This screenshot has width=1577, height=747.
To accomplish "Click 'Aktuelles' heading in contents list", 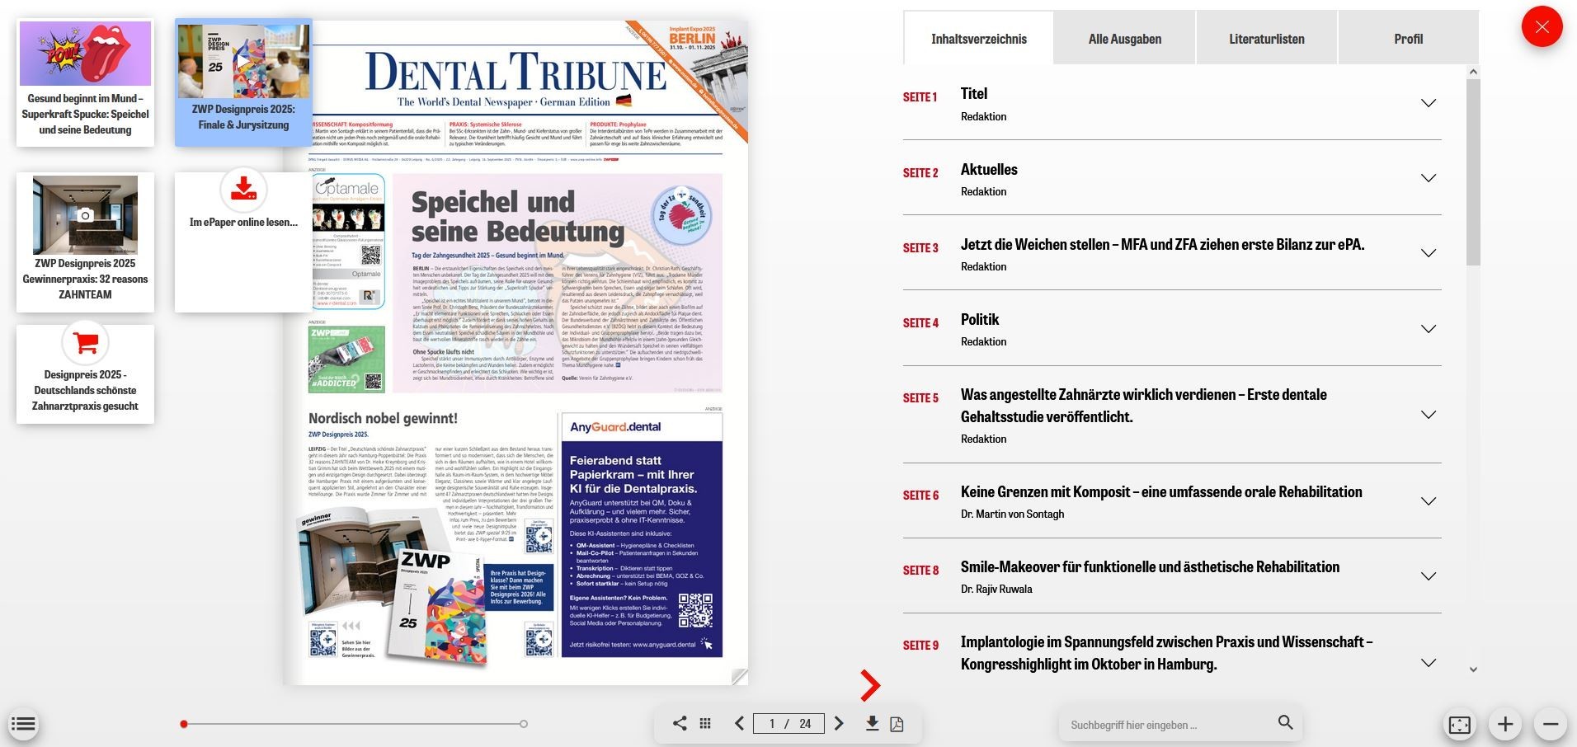I will point(989,169).
